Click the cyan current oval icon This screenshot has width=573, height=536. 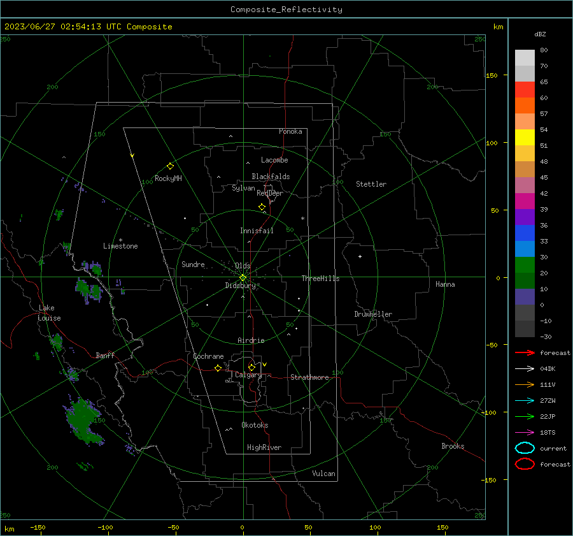[x=525, y=448]
